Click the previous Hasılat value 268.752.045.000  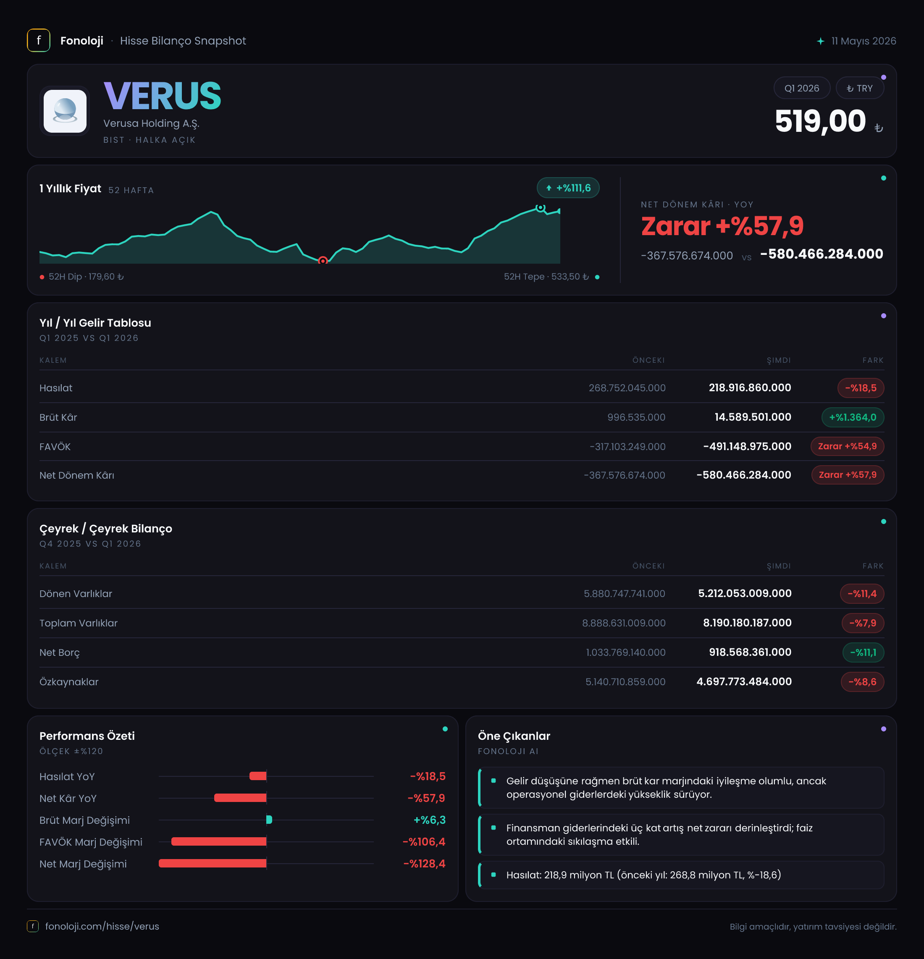(x=627, y=388)
